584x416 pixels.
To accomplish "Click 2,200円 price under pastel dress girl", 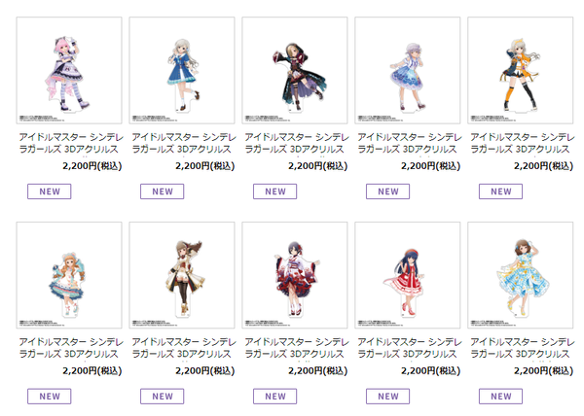I will tap(92, 370).
